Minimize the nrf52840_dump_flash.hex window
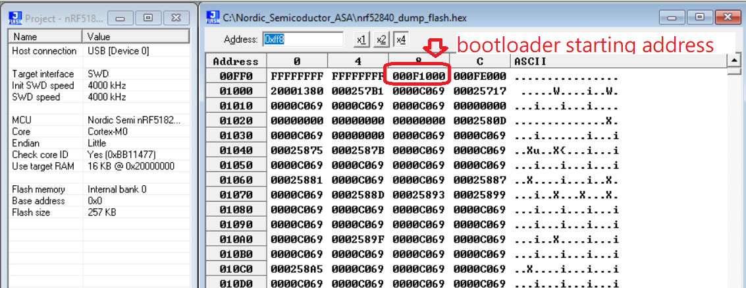This screenshot has width=746, height=288. point(678,17)
